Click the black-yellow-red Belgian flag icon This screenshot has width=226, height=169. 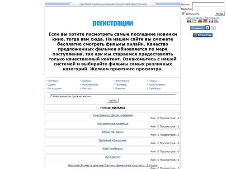[189, 21]
